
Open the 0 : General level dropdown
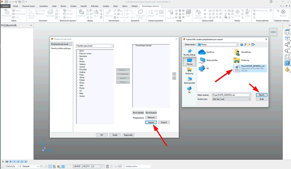[x=29, y=166]
